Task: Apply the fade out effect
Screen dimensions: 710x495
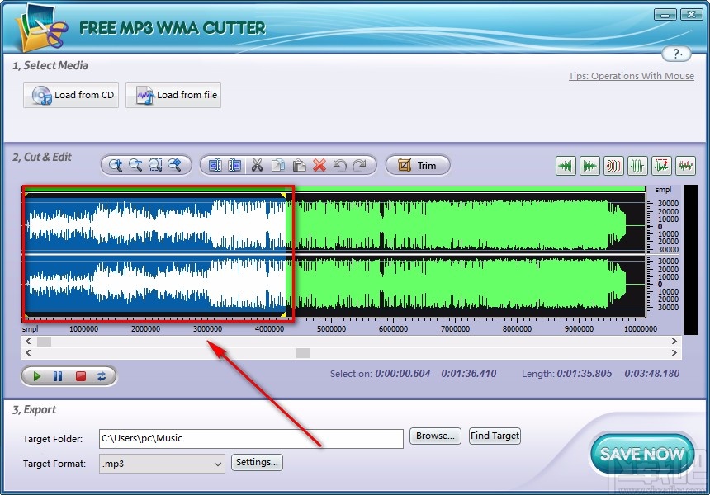Action: 589,166
